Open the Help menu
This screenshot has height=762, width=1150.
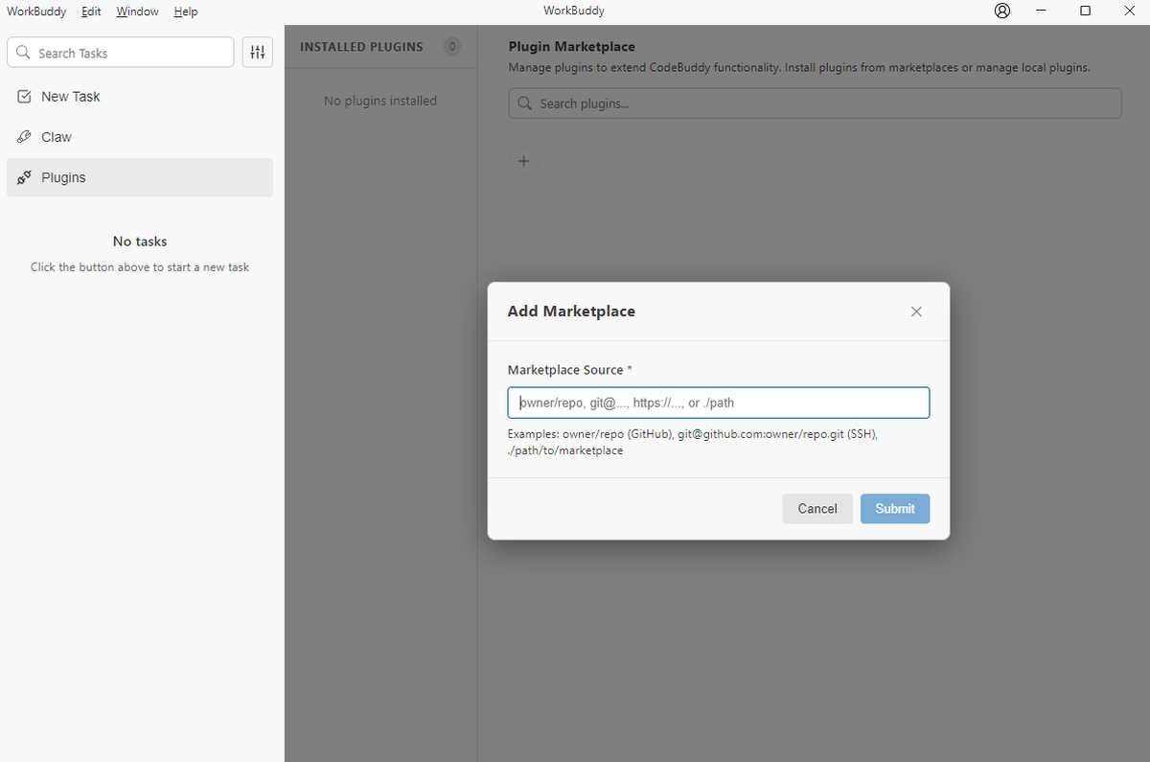click(186, 12)
